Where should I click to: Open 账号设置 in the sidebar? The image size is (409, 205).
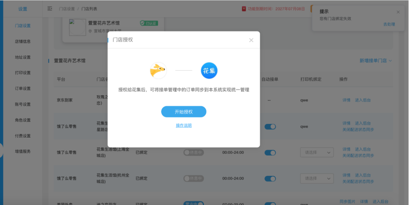pos(23,104)
